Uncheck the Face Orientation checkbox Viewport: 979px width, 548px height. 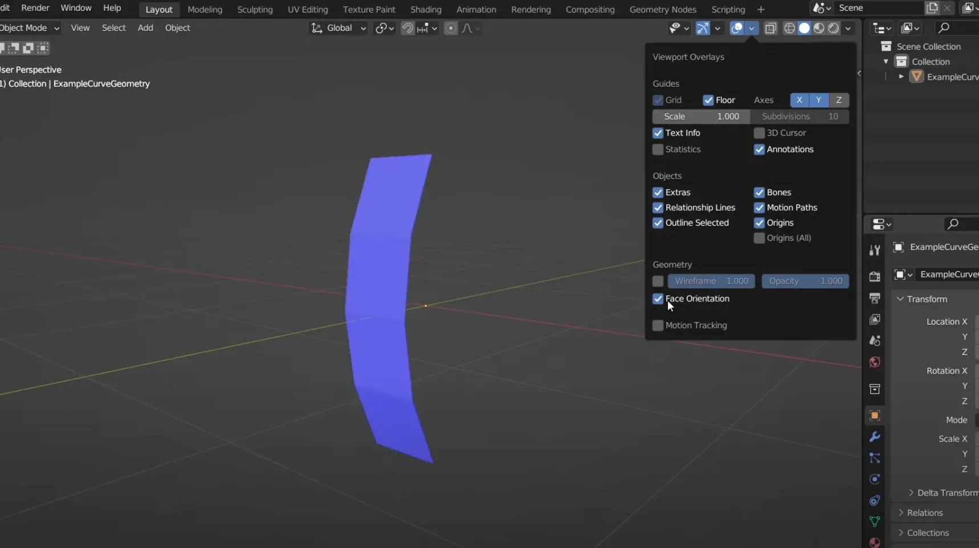coord(658,298)
